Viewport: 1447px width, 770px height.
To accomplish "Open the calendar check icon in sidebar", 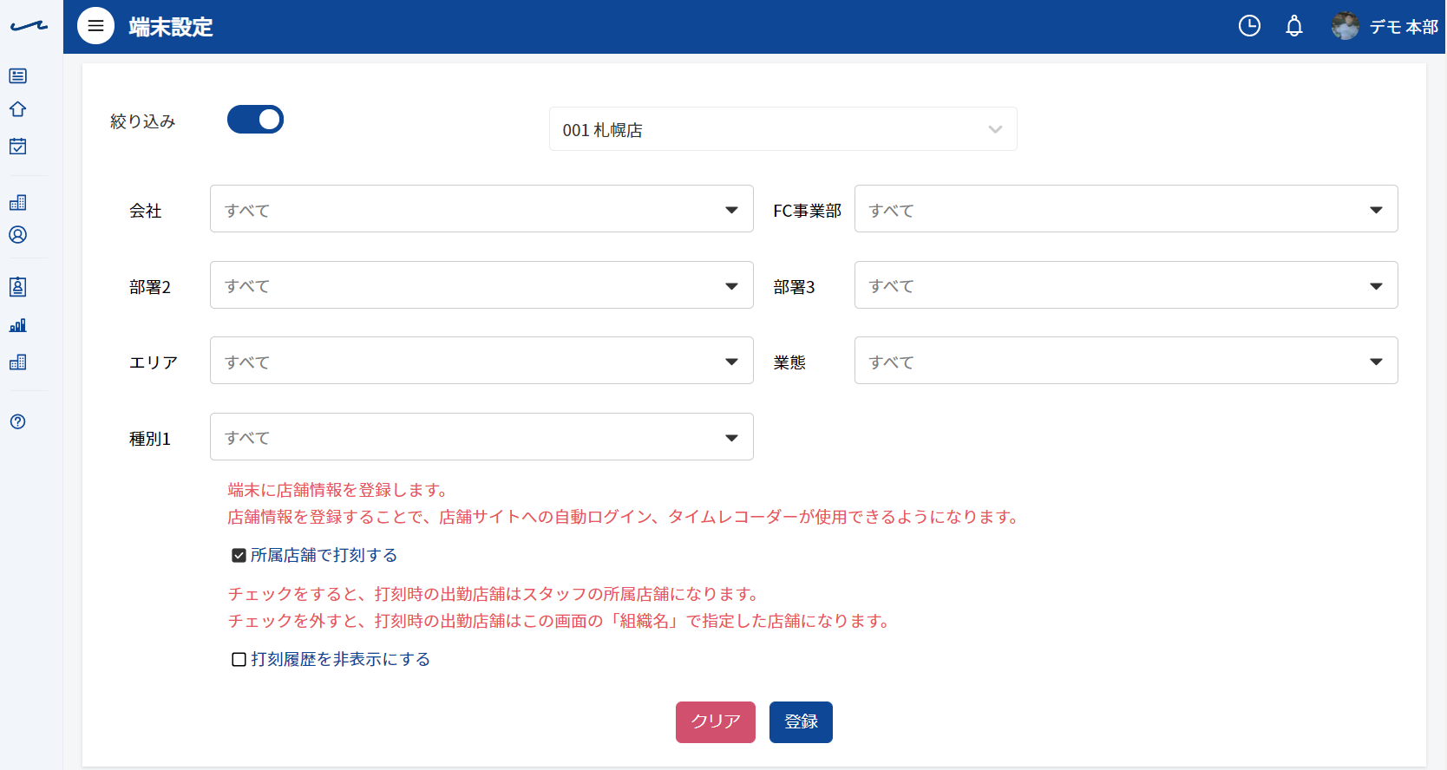I will pos(17,146).
